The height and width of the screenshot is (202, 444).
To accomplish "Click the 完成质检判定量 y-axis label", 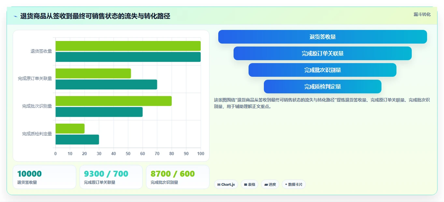I will (x=37, y=134).
